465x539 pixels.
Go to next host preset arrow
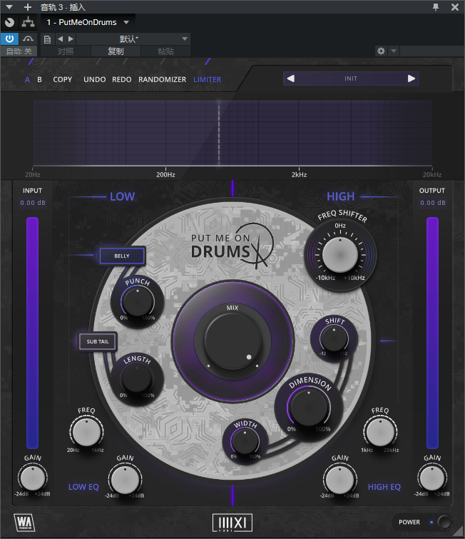coord(71,39)
